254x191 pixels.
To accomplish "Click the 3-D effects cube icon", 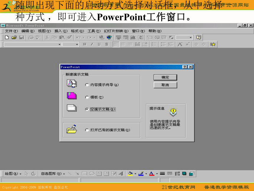I will pyautogui.click(x=192, y=174).
